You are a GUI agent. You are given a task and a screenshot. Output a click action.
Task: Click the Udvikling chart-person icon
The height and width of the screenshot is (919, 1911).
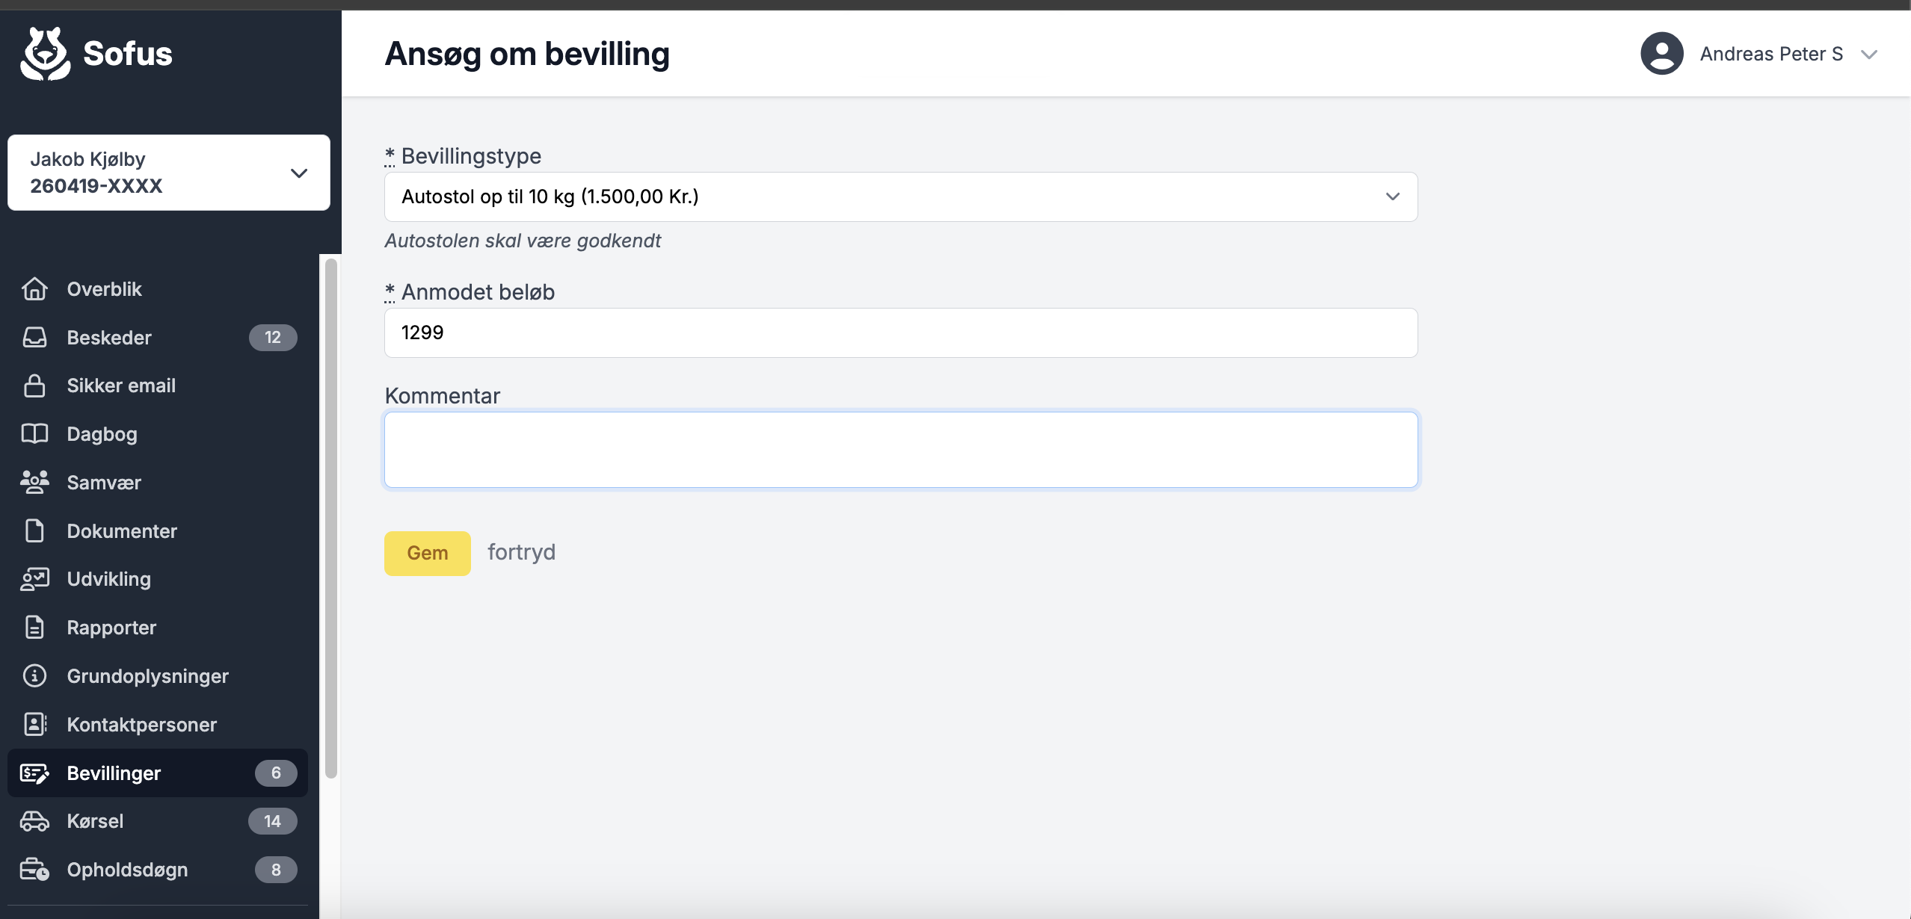pos(34,579)
